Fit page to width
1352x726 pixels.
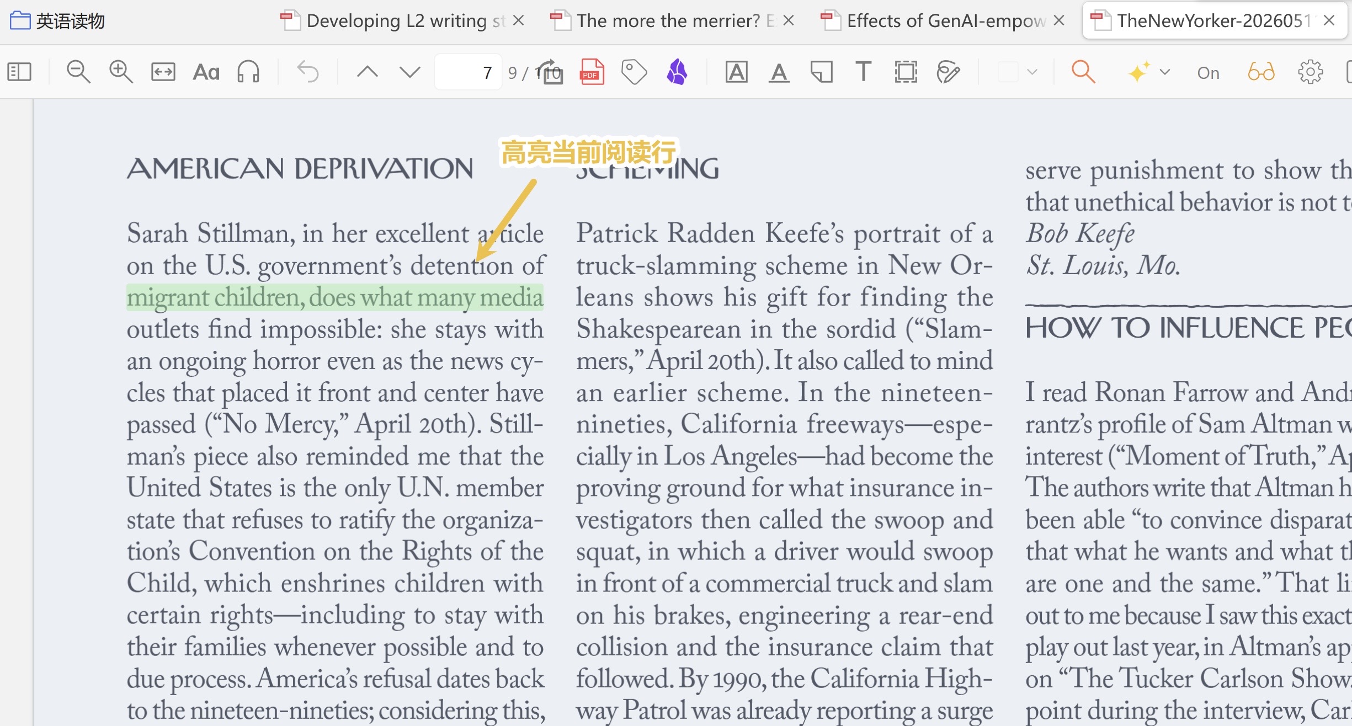163,72
